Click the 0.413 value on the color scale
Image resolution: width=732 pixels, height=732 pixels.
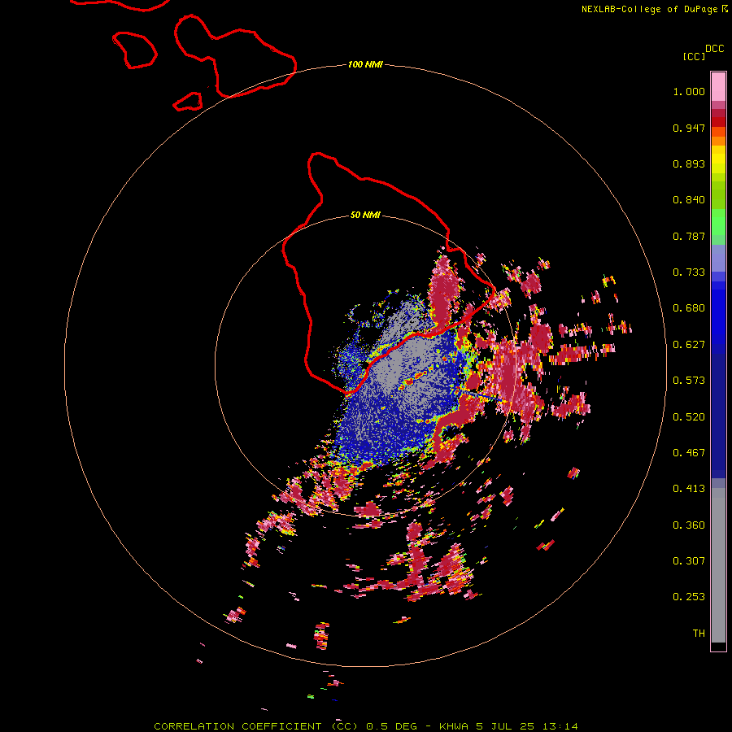tap(689, 489)
